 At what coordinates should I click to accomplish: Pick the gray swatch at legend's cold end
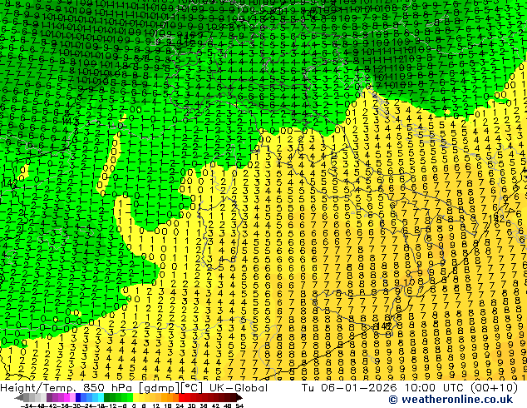(x=27, y=397)
